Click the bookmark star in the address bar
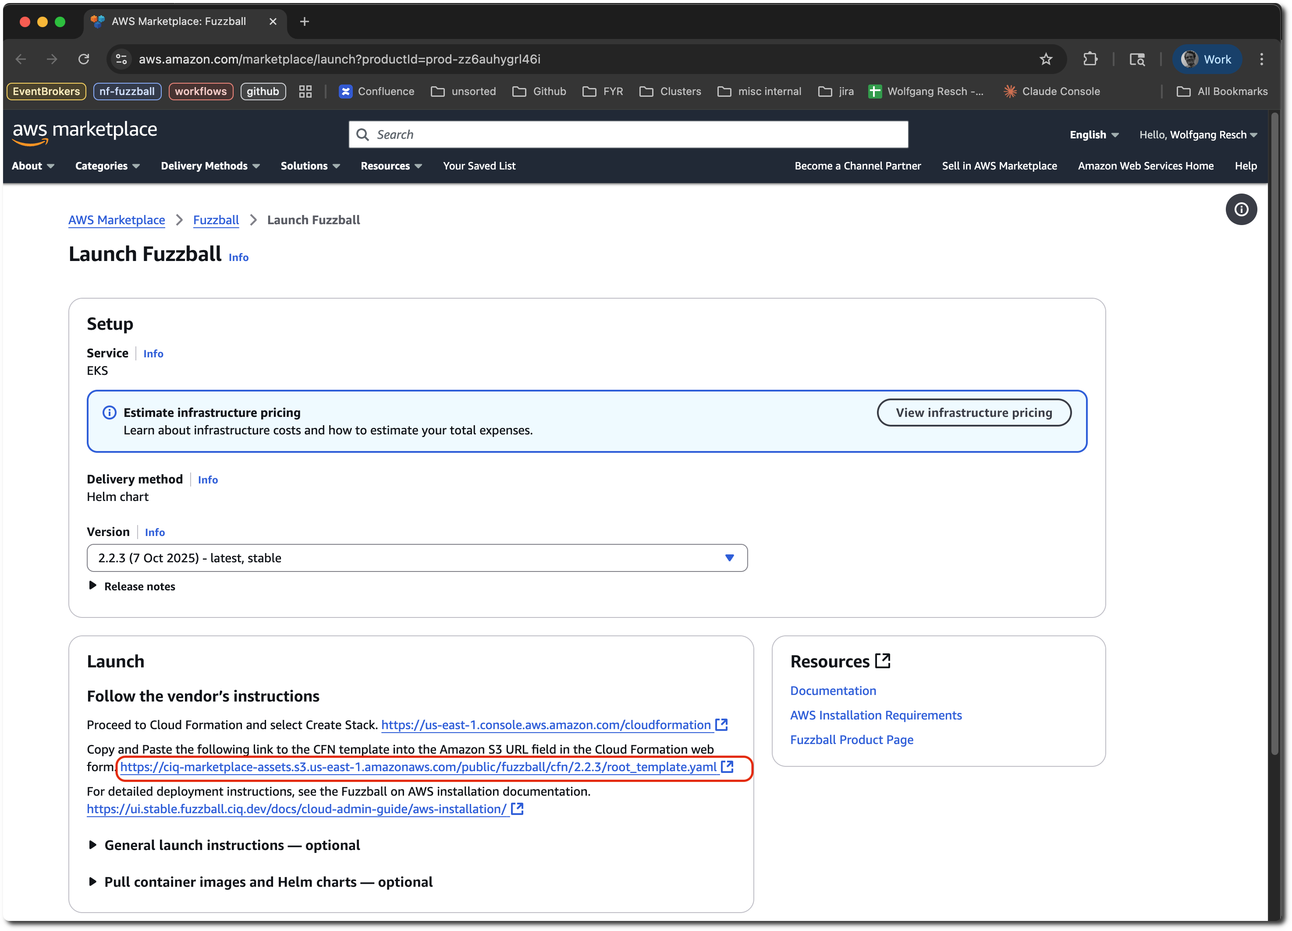 tap(1046, 59)
